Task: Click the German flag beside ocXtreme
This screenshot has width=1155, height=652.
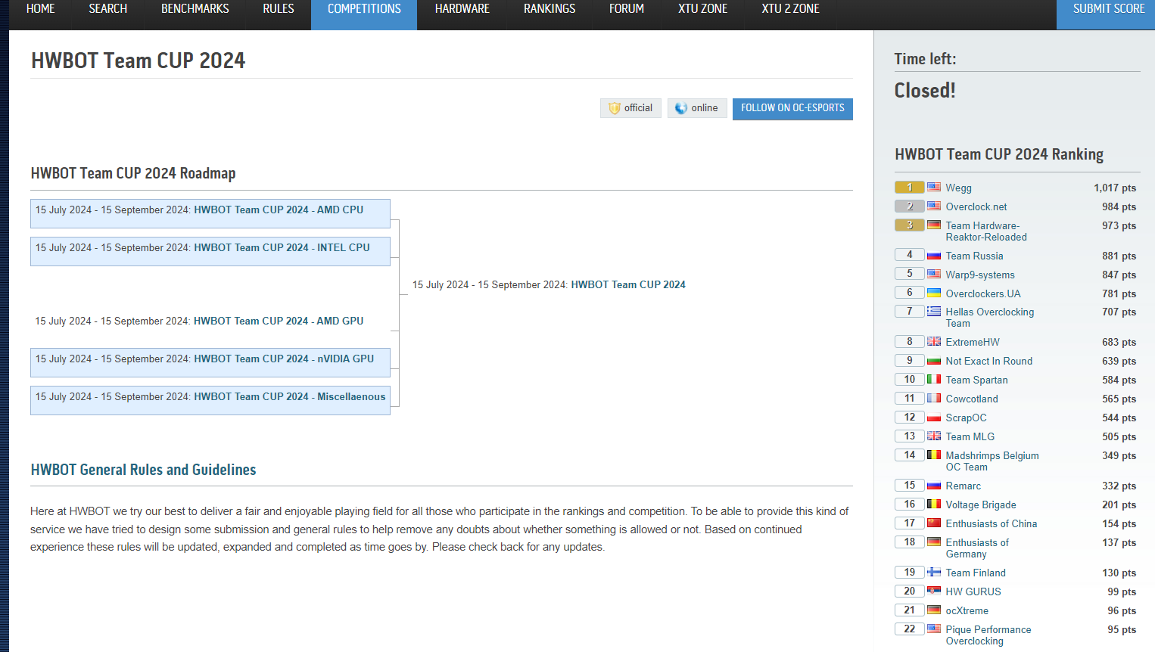Action: click(934, 610)
